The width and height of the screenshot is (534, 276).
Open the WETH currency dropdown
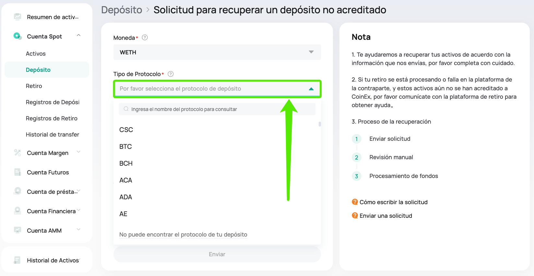coord(217,52)
